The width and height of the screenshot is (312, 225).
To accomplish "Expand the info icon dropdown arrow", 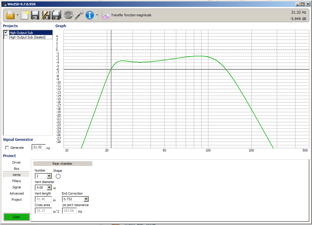I will [x=97, y=15].
